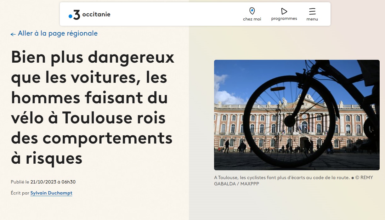Click the photo caption about cyclistes
385x220 pixels.
pyautogui.click(x=282, y=178)
